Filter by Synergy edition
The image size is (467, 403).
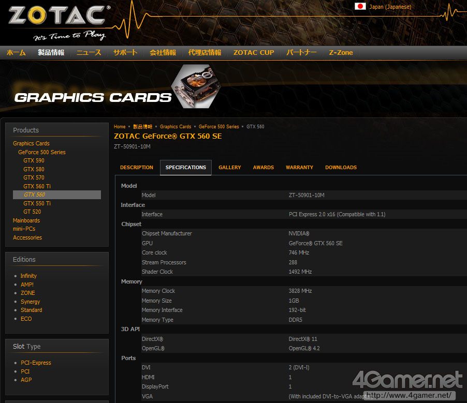tap(30, 302)
